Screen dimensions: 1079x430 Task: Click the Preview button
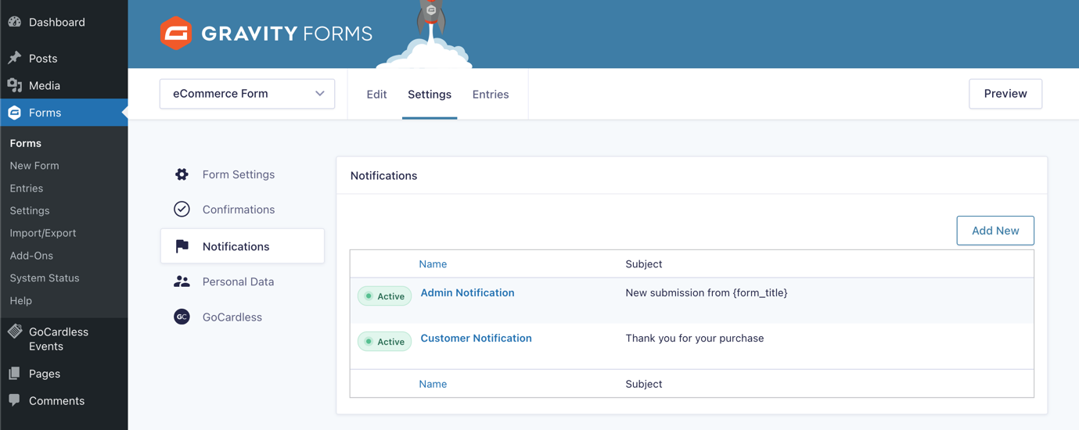pyautogui.click(x=1005, y=94)
